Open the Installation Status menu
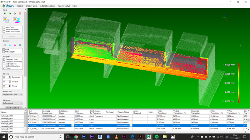Viewport: 250px width, 140px height. [x=47, y=6]
